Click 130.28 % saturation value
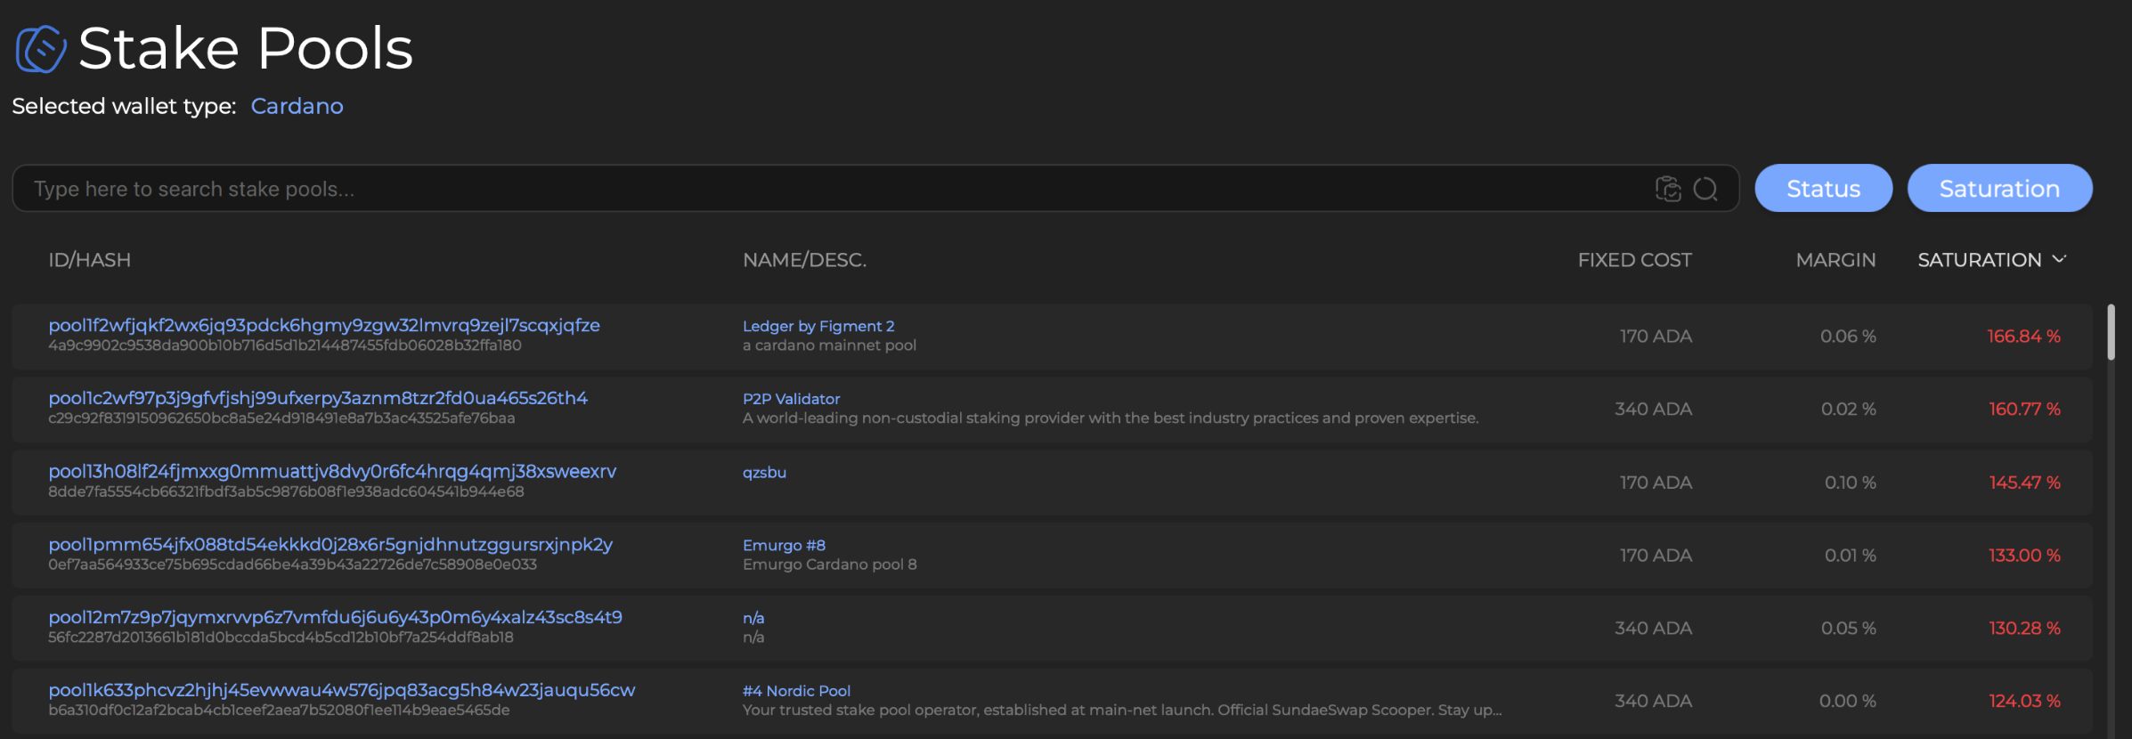 [2024, 629]
